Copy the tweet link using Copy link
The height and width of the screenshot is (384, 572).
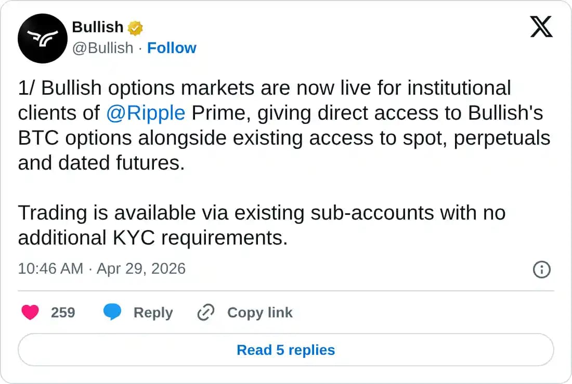click(259, 312)
